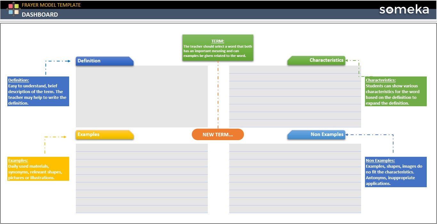Click the red square in the Frayer logo

(11, 6)
